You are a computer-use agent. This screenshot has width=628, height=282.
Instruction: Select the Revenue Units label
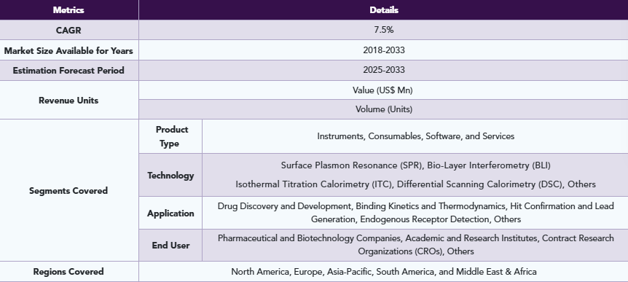click(68, 101)
